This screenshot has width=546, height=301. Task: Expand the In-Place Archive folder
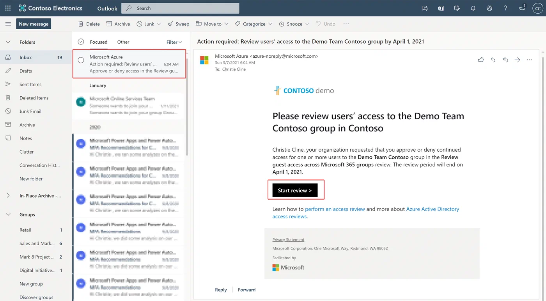(8, 196)
